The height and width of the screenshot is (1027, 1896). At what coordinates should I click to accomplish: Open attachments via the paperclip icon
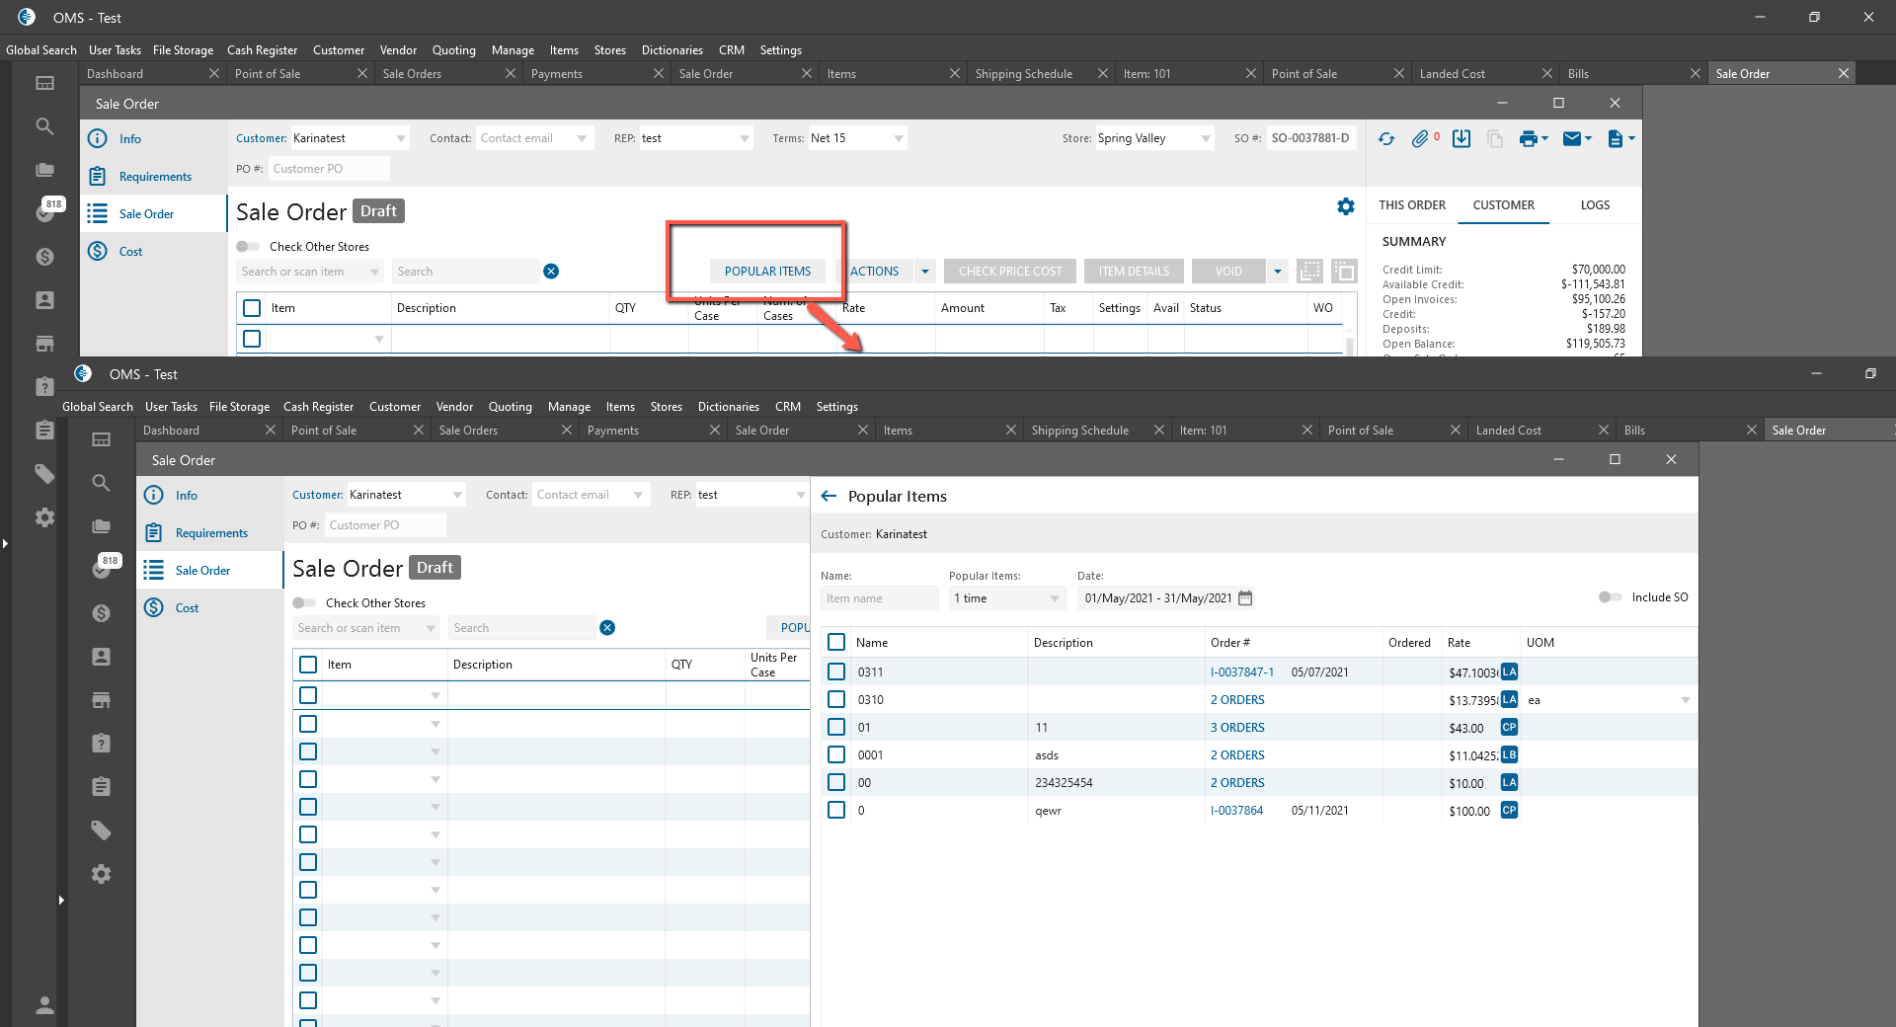click(1420, 139)
